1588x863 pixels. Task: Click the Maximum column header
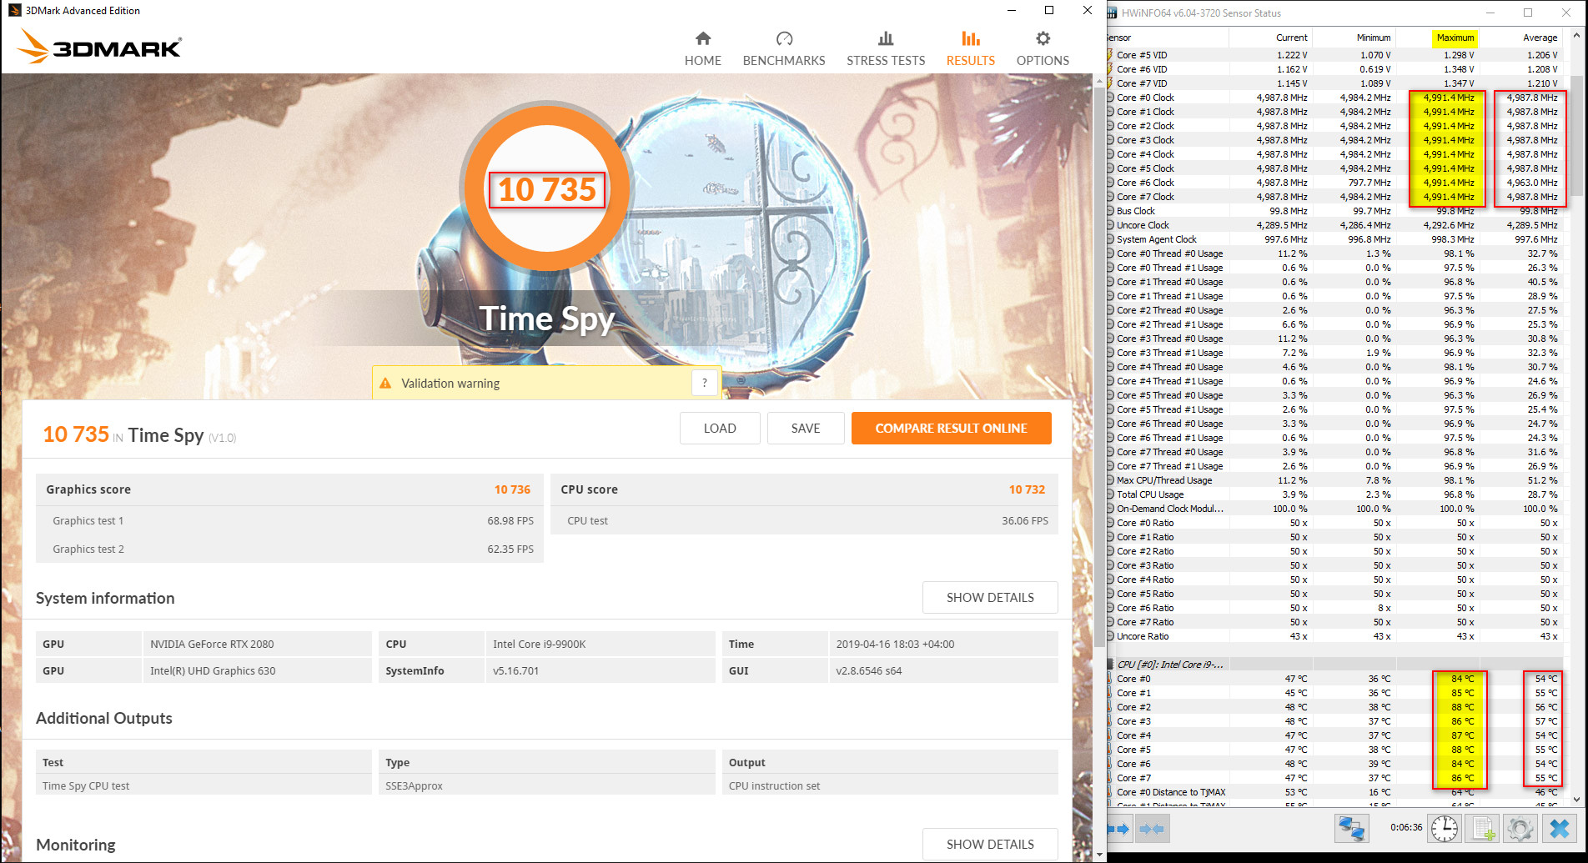pyautogui.click(x=1437, y=38)
